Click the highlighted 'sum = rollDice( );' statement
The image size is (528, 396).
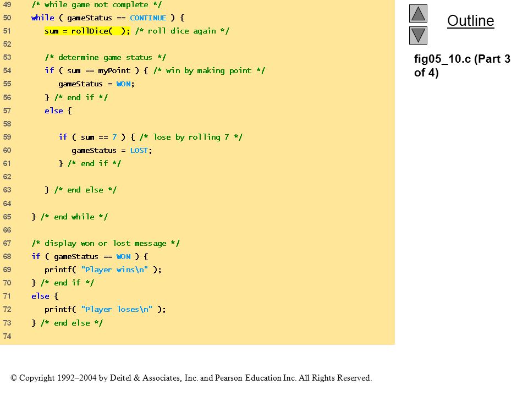pyautogui.click(x=87, y=31)
